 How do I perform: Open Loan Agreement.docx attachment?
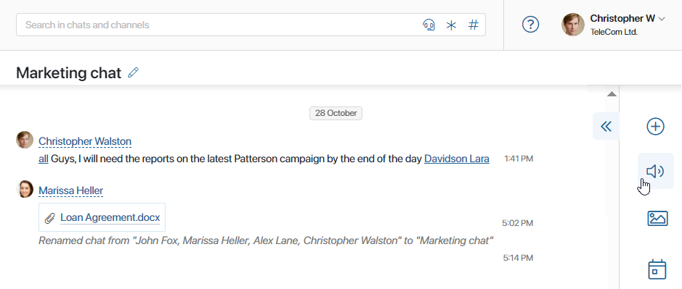pyautogui.click(x=110, y=217)
